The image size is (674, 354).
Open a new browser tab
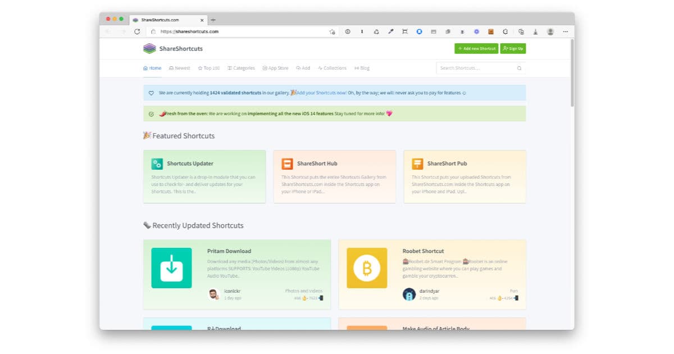point(213,20)
